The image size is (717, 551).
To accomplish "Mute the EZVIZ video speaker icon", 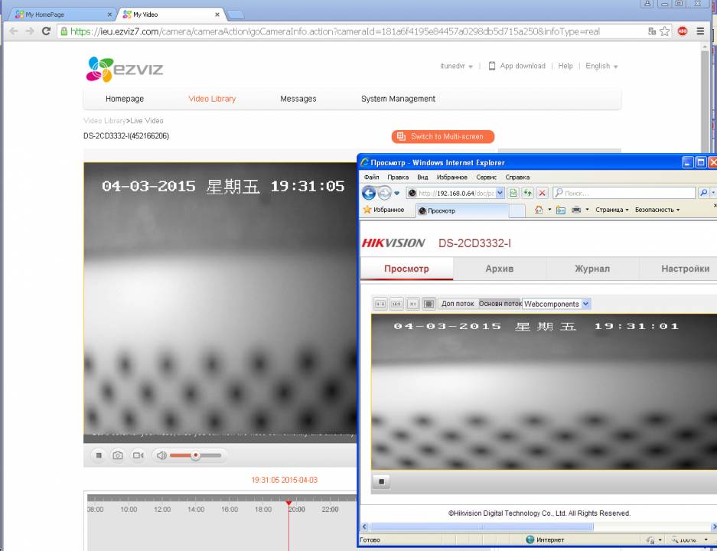I will 161,455.
